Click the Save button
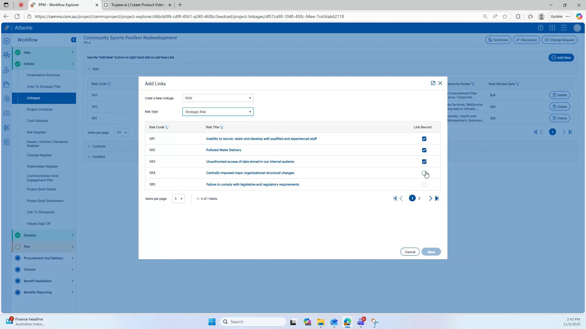Viewport: 586px width, 329px height. [x=431, y=252]
